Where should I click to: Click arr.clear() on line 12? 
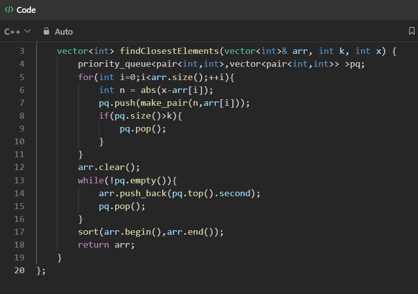pyautogui.click(x=109, y=167)
